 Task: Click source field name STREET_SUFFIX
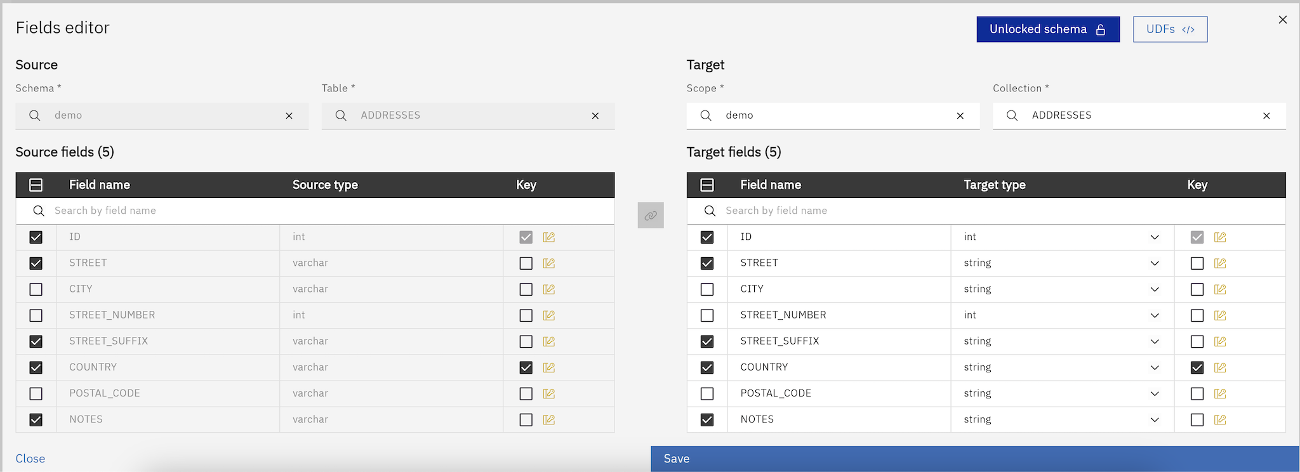109,341
